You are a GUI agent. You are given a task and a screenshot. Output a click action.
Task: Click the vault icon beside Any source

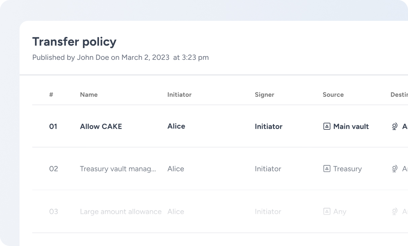tap(327, 211)
